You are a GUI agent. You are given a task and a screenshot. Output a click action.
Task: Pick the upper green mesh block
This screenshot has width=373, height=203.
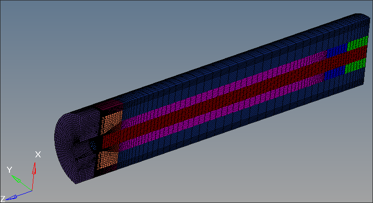[x=356, y=46]
